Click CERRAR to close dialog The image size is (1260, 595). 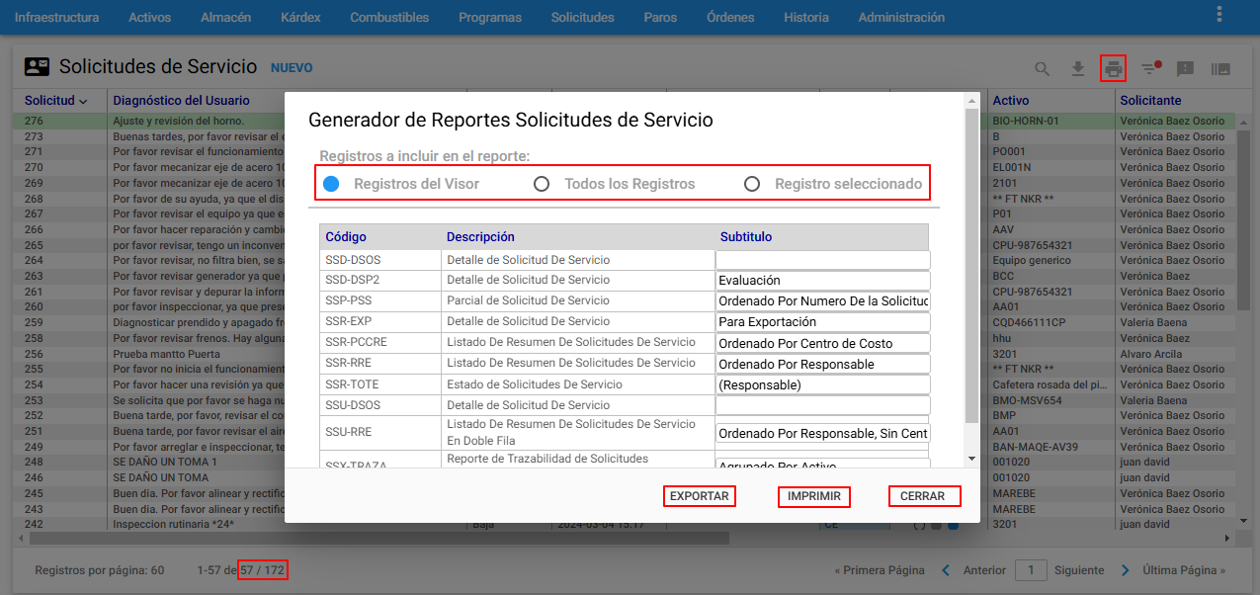[x=923, y=496]
